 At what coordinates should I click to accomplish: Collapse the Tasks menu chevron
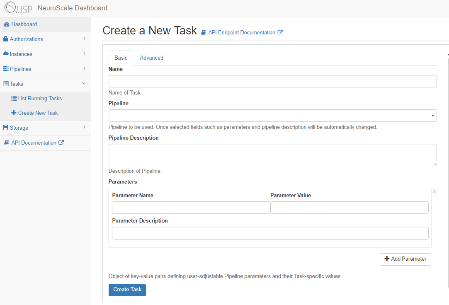coord(84,83)
